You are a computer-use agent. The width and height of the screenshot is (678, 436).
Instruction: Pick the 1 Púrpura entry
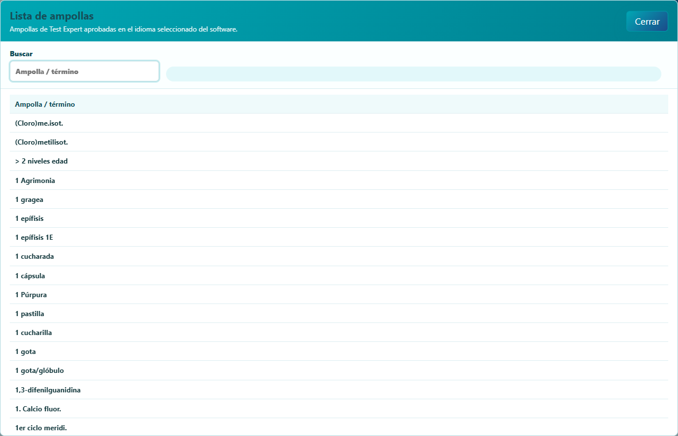coord(338,294)
